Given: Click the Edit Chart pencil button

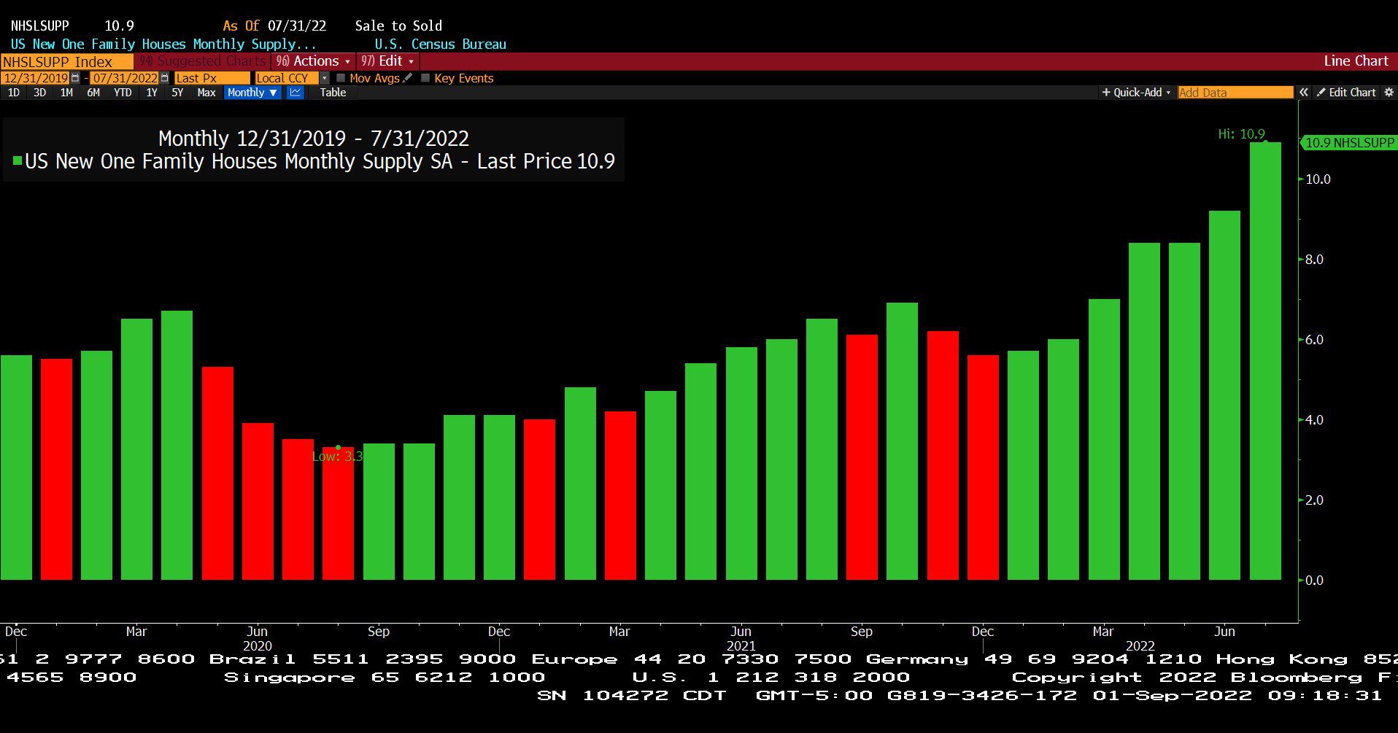Looking at the screenshot, I should [1347, 93].
